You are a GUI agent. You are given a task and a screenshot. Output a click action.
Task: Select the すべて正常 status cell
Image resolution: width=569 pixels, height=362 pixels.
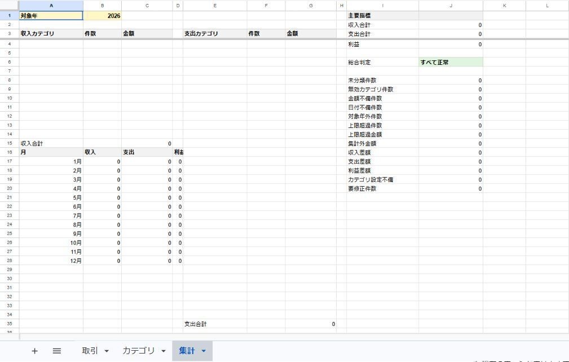[451, 62]
